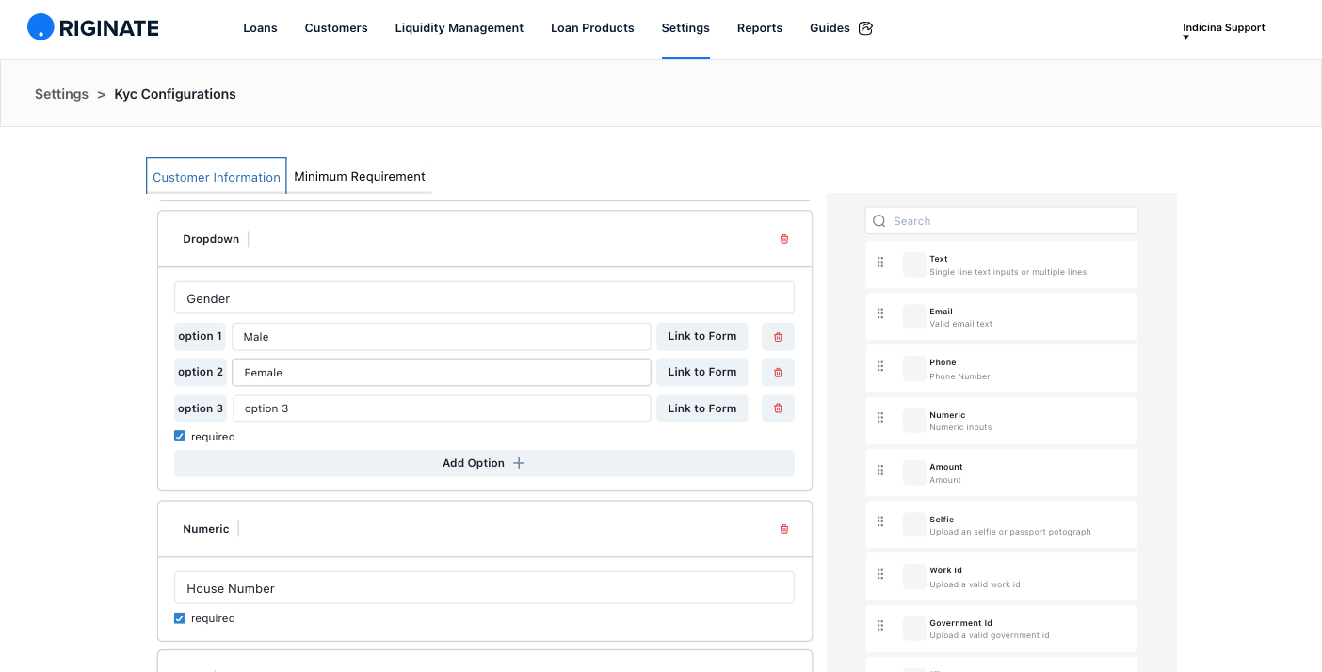Open the Indicina Support account dropdown
The height and width of the screenshot is (672, 1322).
coord(1223,30)
